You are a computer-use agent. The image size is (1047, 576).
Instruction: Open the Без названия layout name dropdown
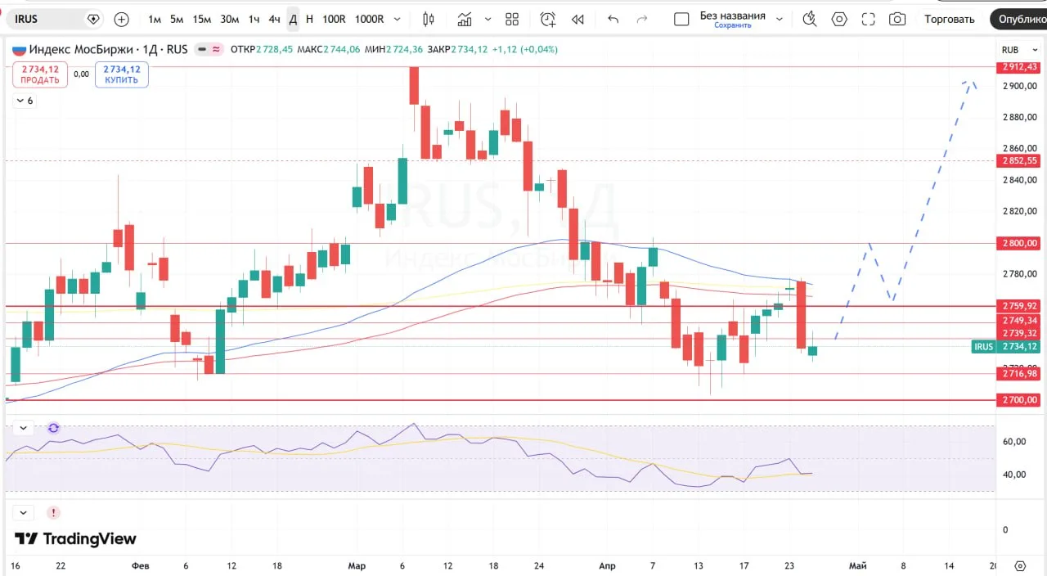779,19
